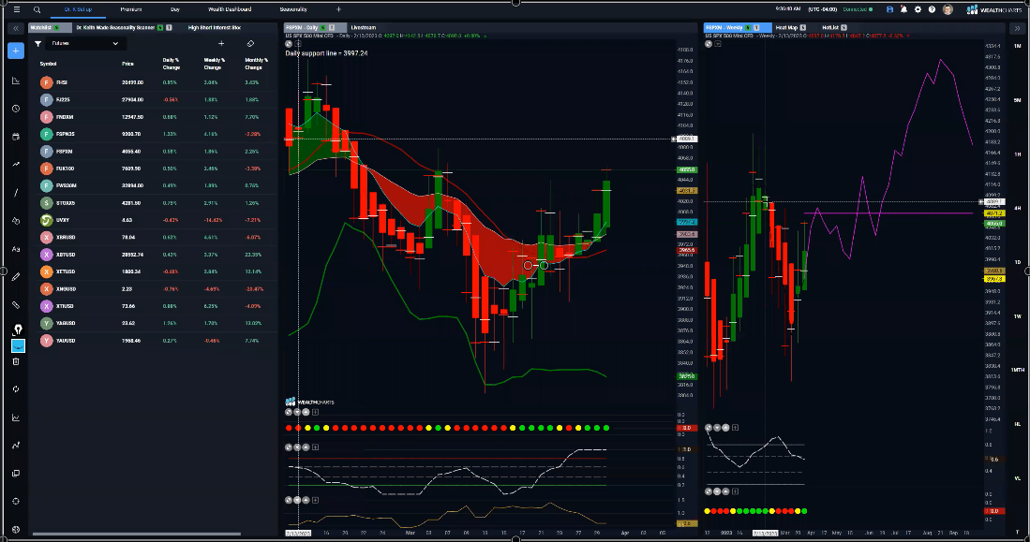Image resolution: width=1030 pixels, height=542 pixels.
Task: Select the shapes tool in left sidebar
Action: point(16,221)
